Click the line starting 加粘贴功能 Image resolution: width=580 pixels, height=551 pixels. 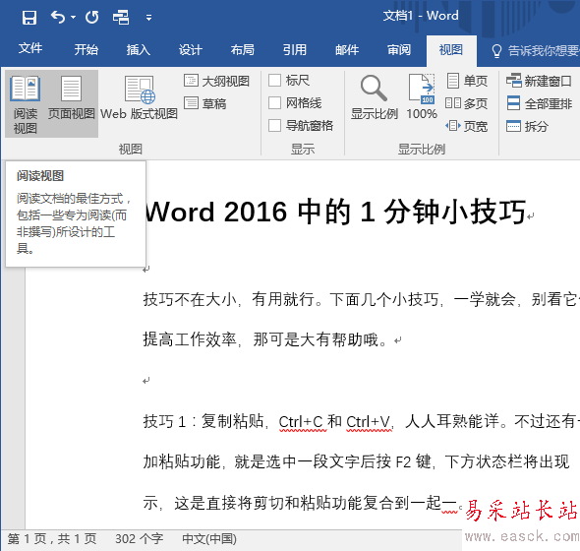pyautogui.click(x=356, y=461)
